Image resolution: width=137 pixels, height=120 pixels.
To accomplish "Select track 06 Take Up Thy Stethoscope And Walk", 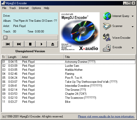I will click(x=68, y=82).
